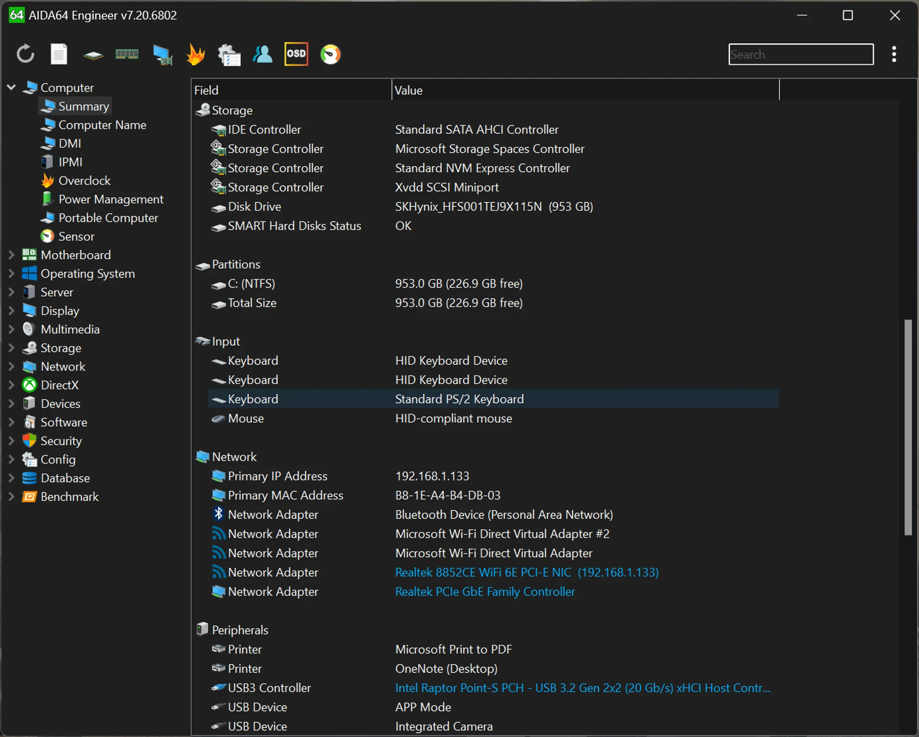This screenshot has width=919, height=737.
Task: Select the Integrated Camera USB Device row
Action: pos(493,726)
